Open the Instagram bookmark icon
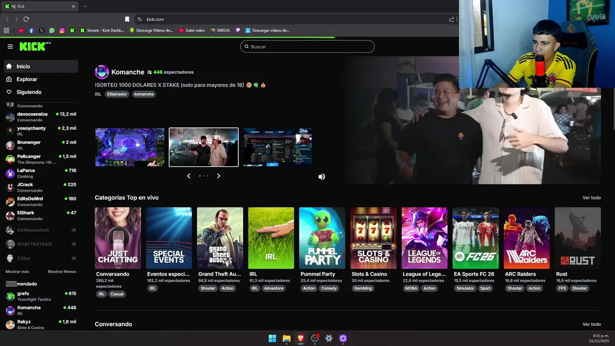 point(62,30)
